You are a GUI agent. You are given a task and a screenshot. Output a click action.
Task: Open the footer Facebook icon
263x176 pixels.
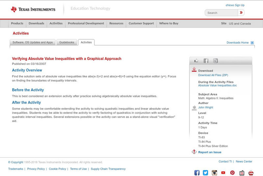[x=197, y=172]
